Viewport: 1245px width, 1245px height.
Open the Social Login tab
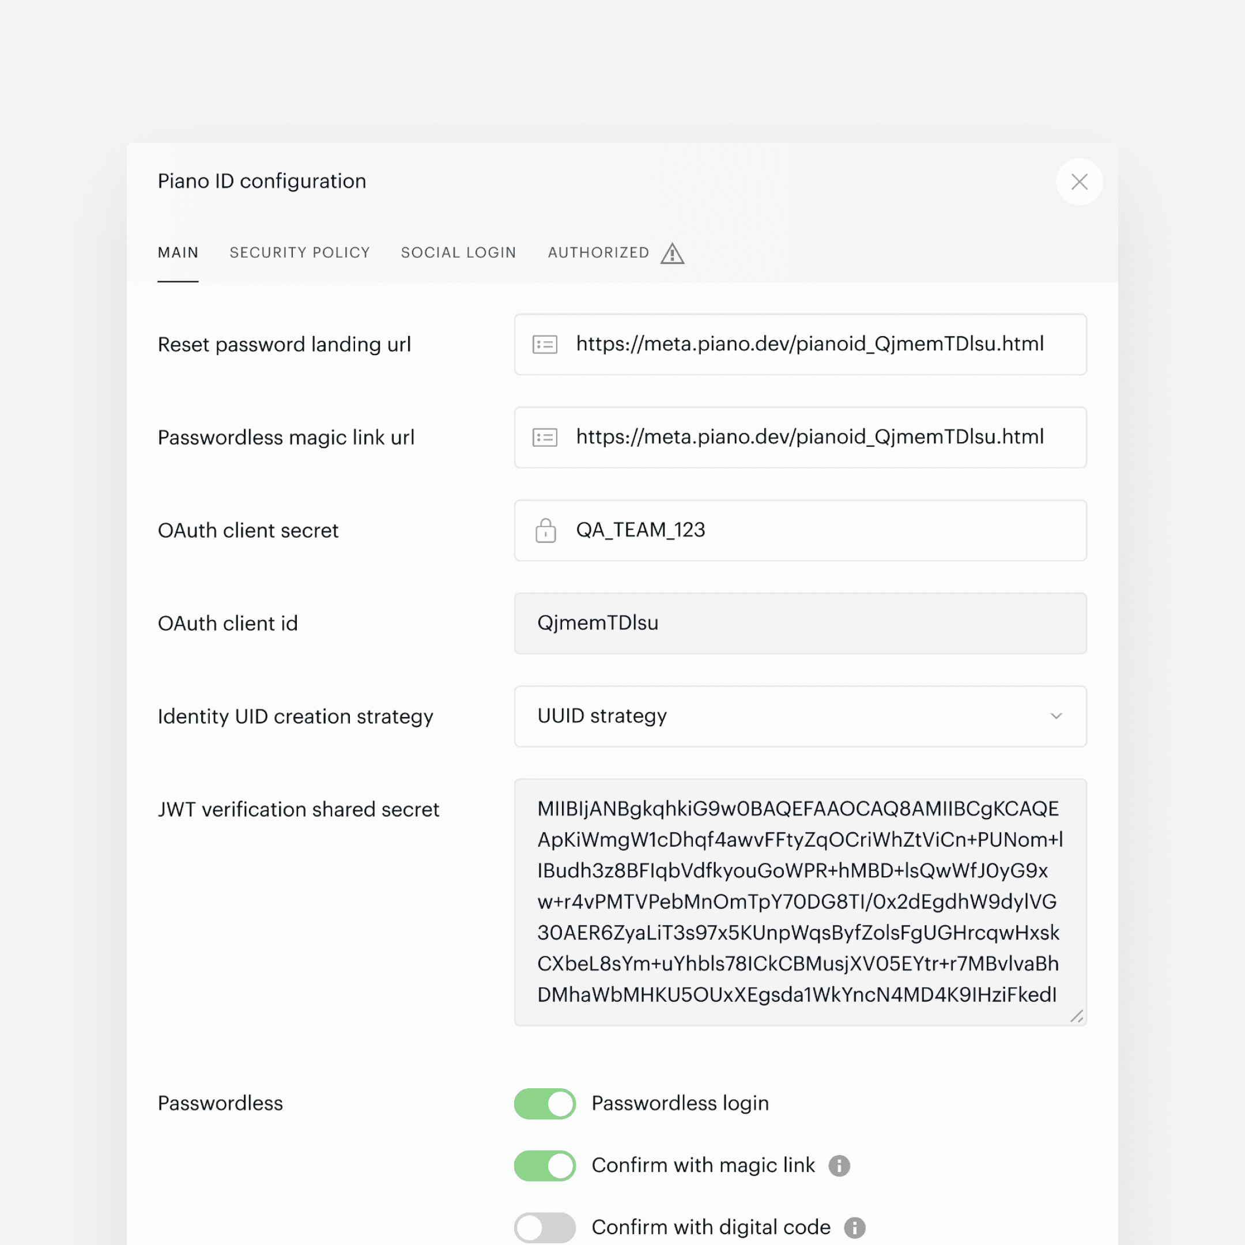pos(458,252)
